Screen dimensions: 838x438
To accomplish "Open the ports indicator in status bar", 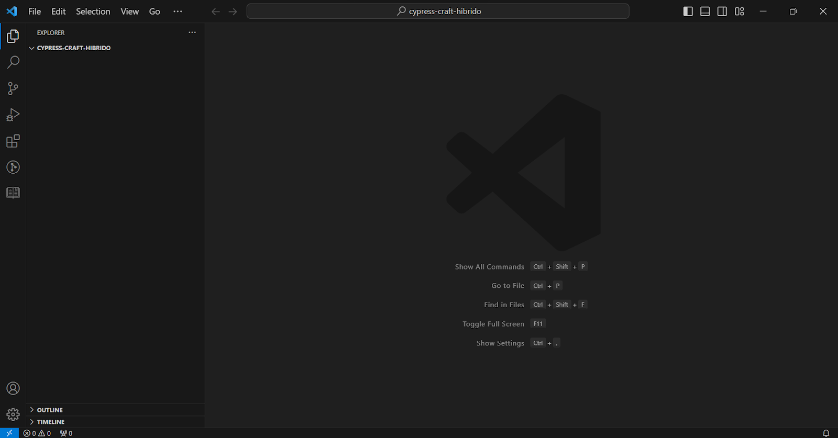I will coord(67,433).
